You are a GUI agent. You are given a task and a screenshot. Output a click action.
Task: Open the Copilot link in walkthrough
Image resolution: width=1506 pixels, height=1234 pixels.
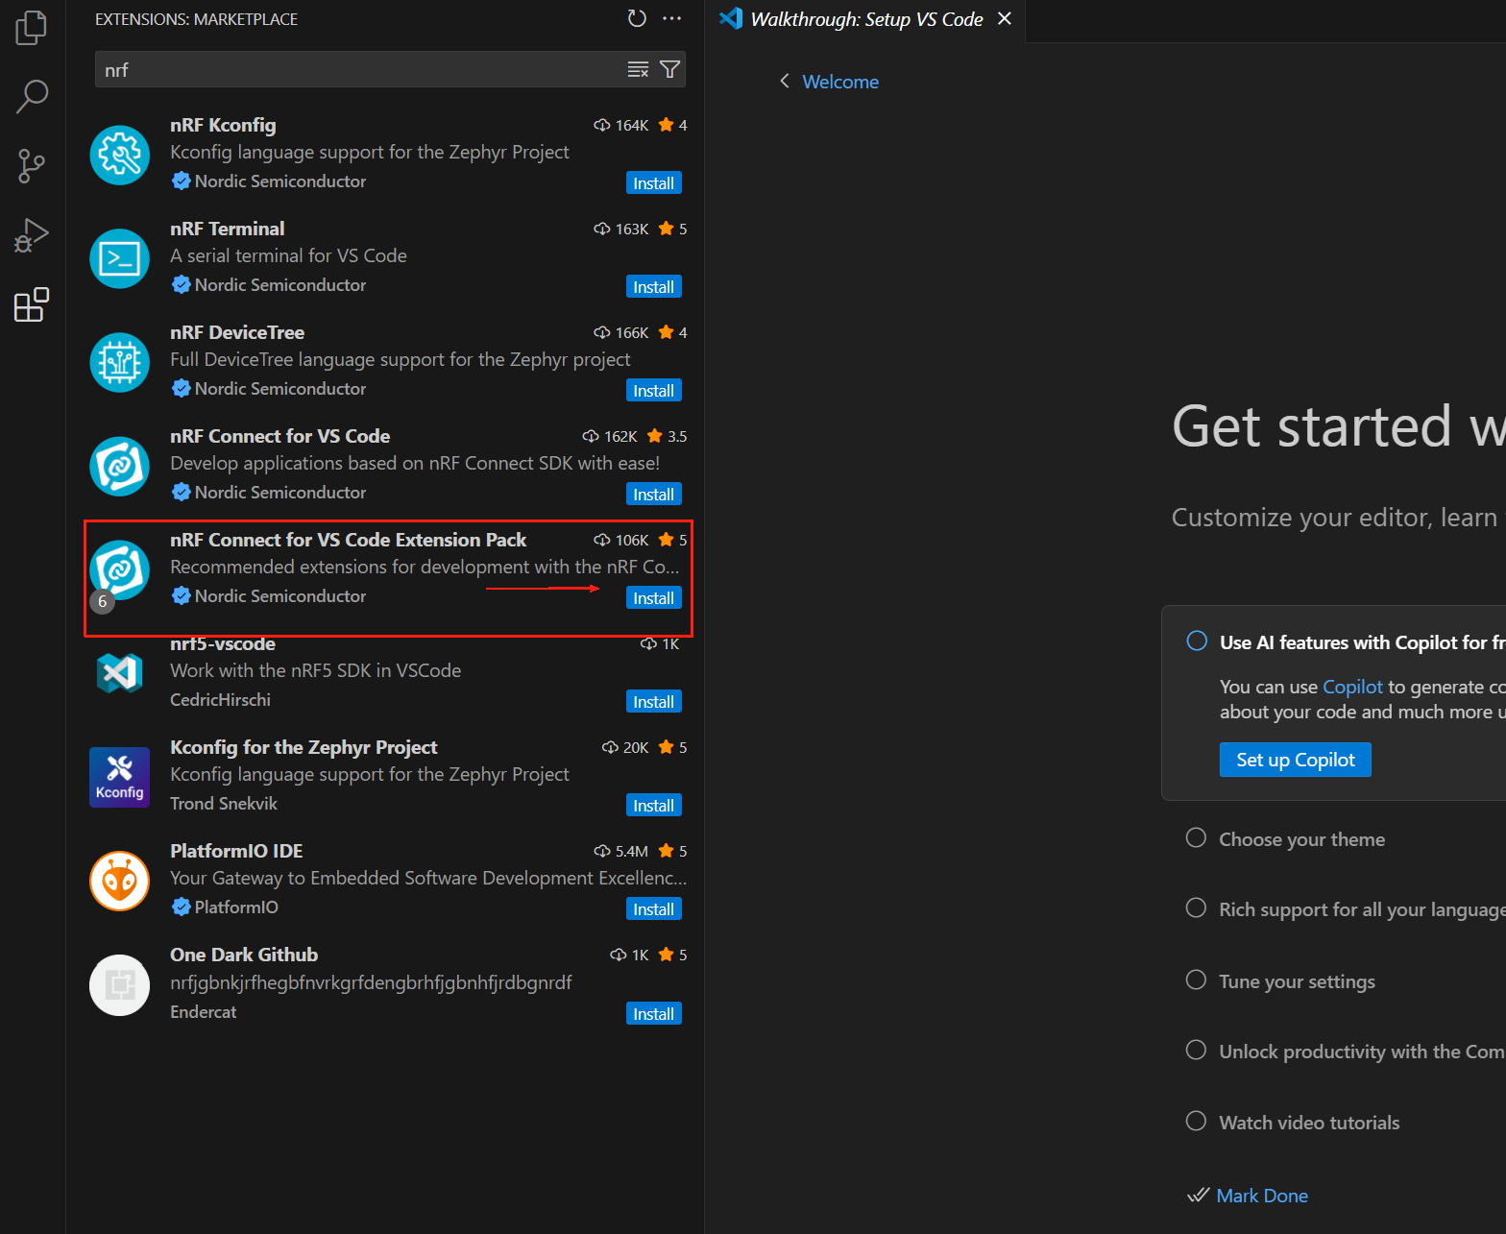(1352, 687)
